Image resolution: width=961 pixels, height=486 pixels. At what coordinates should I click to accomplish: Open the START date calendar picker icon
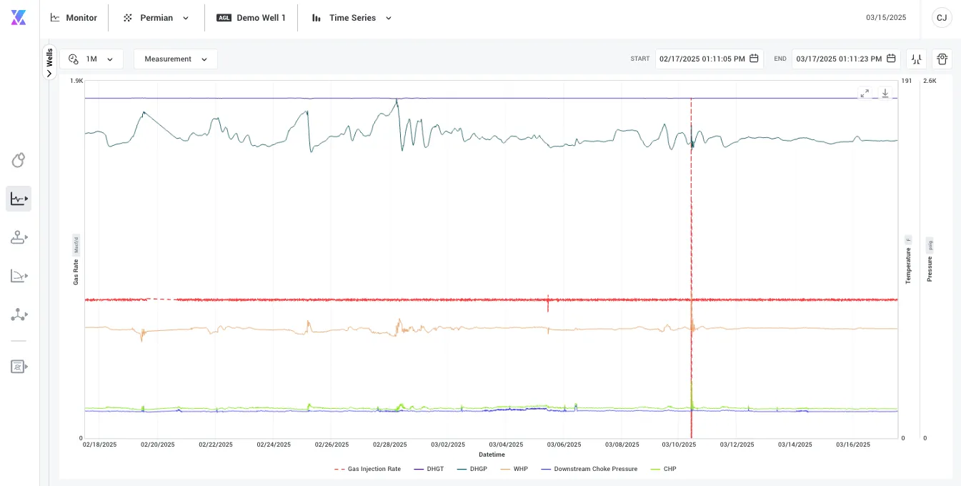[x=754, y=59]
